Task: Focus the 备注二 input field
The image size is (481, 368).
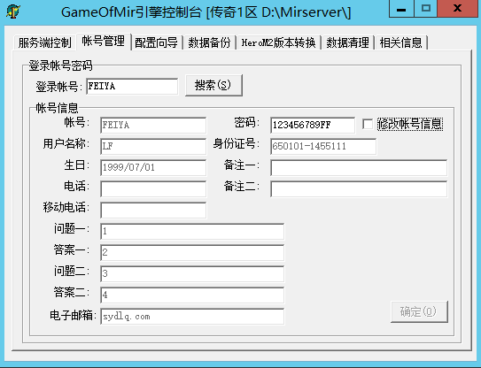Action: (359, 188)
